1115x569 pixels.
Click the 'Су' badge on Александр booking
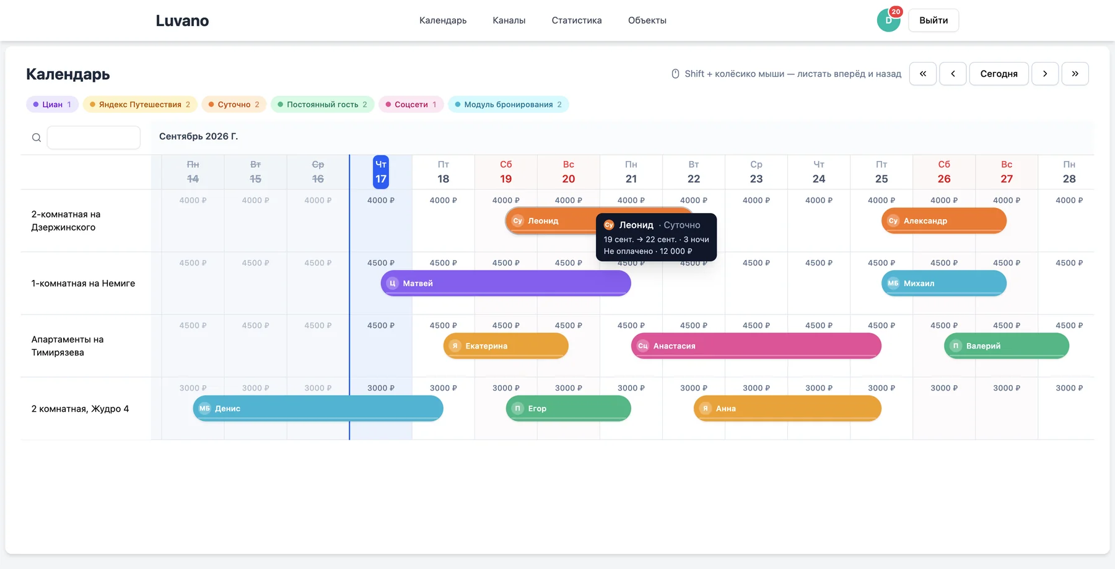(893, 221)
